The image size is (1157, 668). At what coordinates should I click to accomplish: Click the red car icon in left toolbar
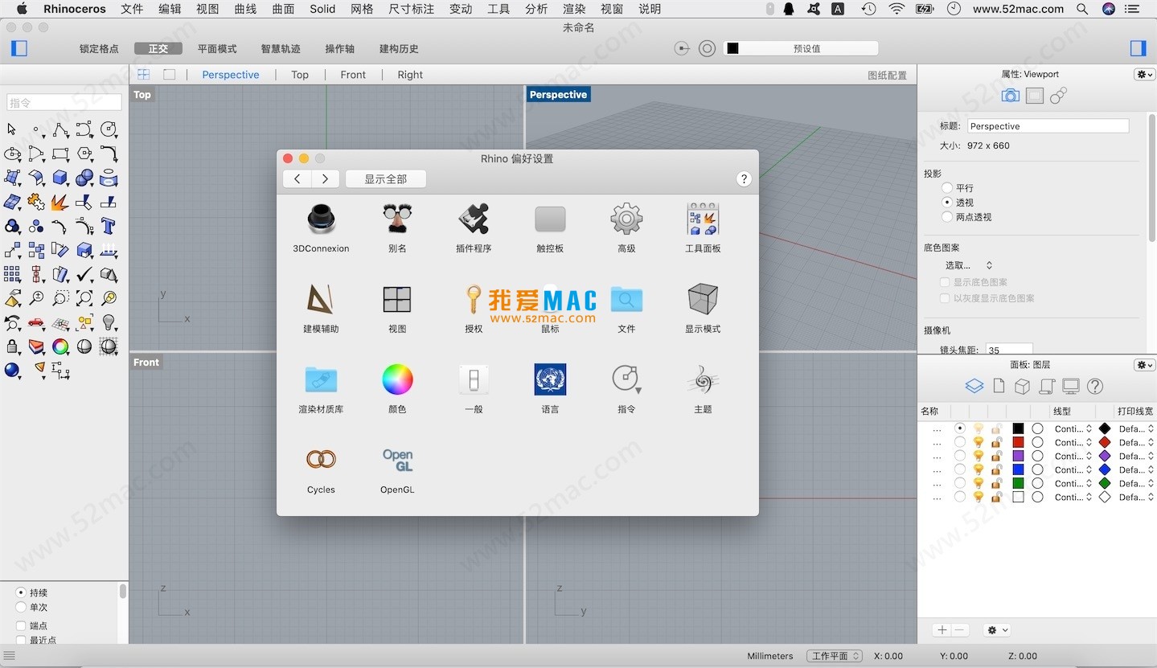pos(36,322)
